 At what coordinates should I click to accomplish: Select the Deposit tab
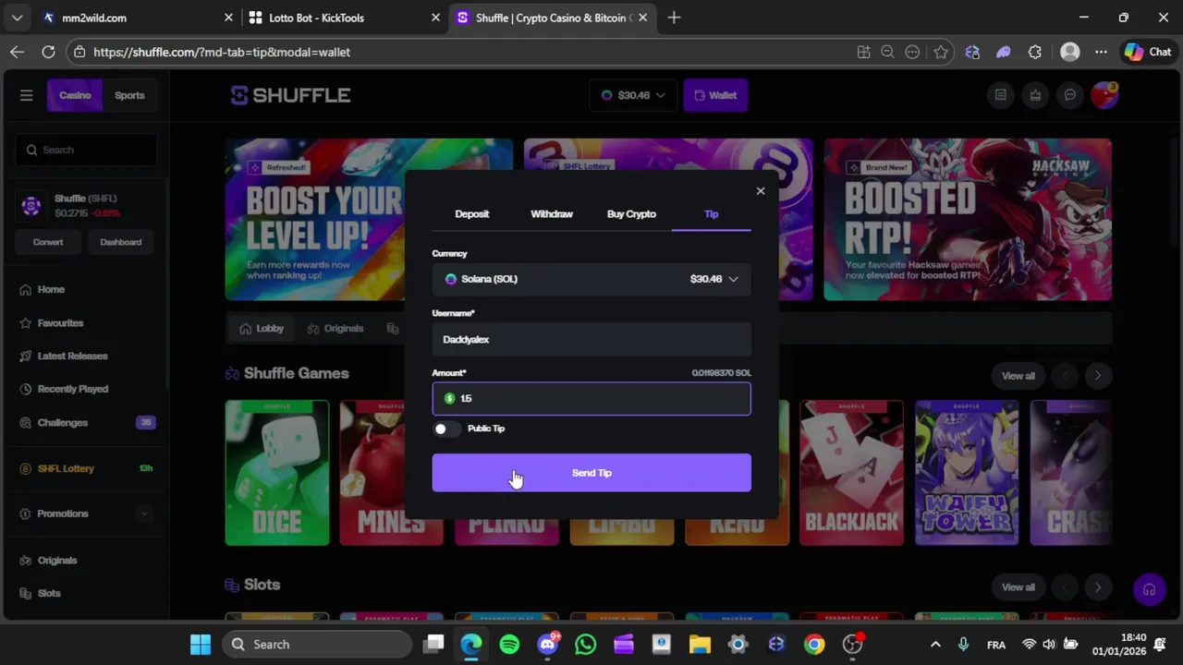(472, 213)
